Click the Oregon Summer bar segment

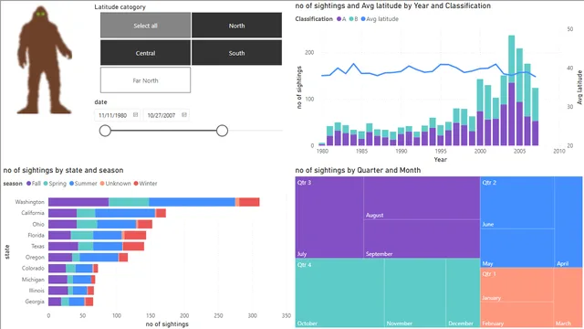coord(99,258)
